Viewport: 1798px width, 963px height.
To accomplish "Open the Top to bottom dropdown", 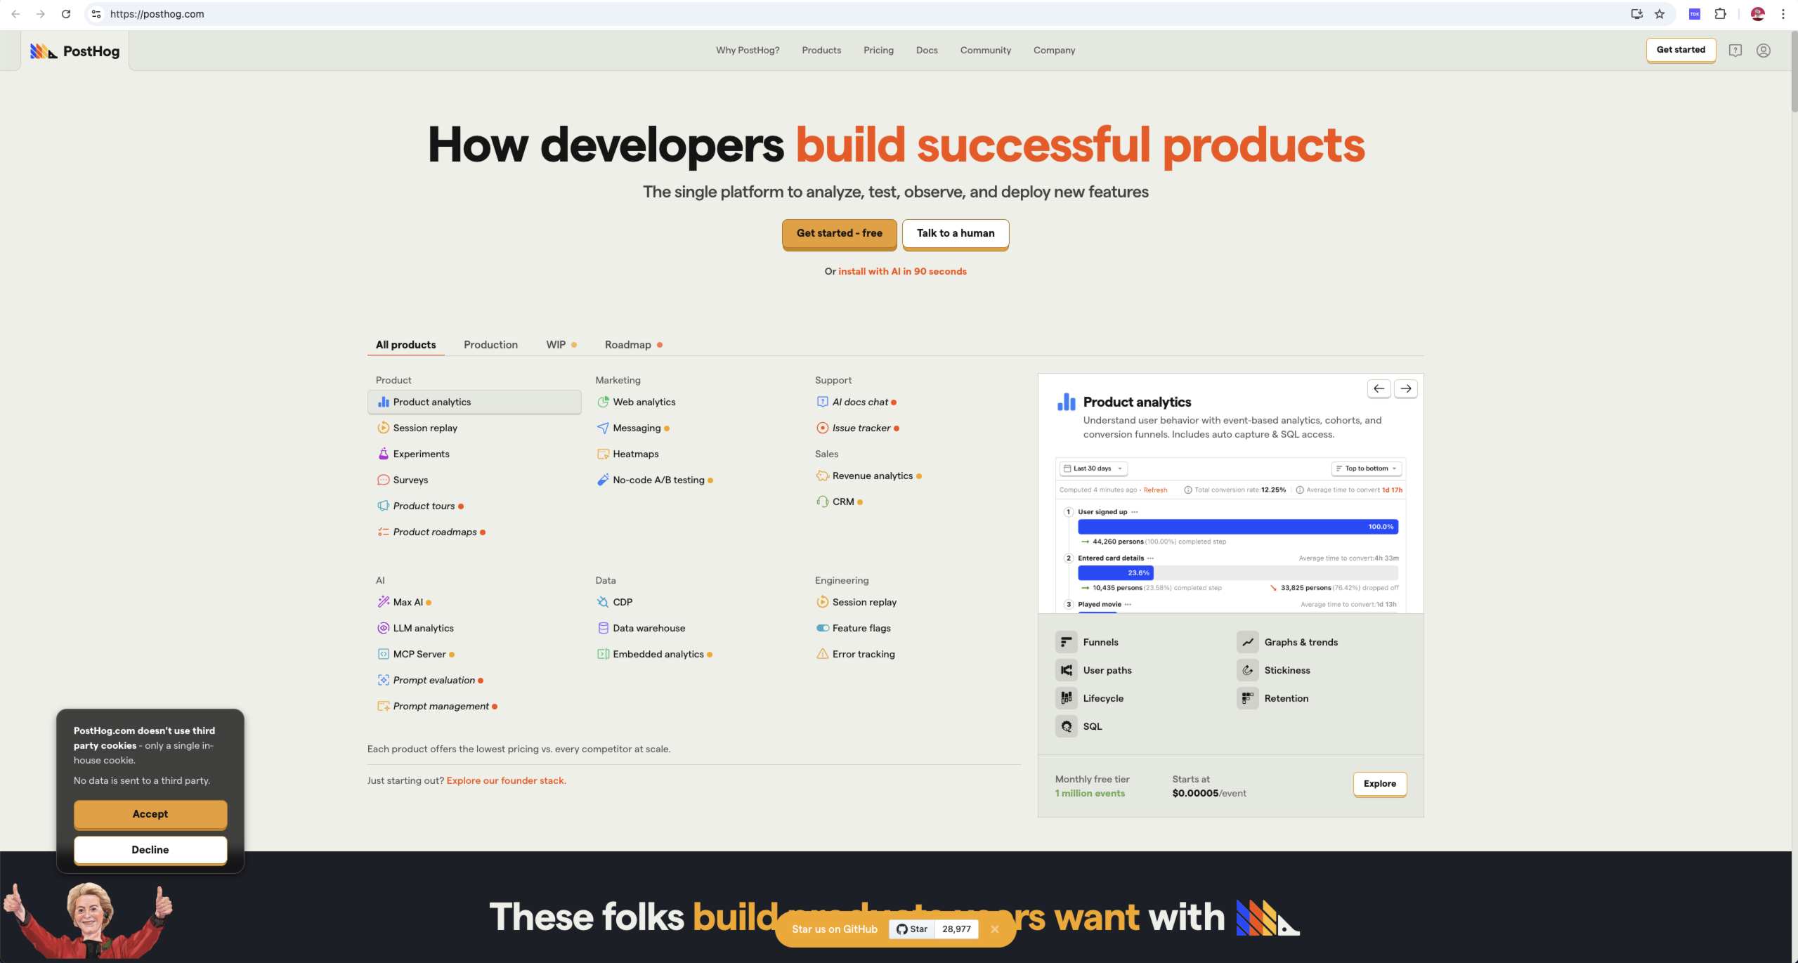I will tap(1366, 469).
